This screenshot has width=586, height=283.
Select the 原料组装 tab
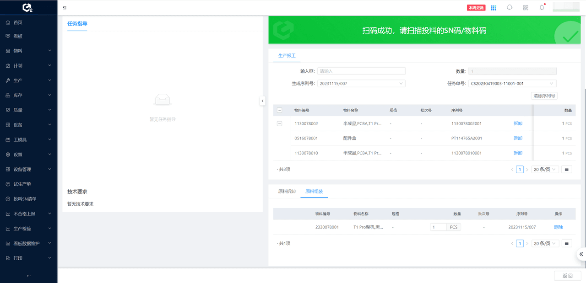point(314,192)
